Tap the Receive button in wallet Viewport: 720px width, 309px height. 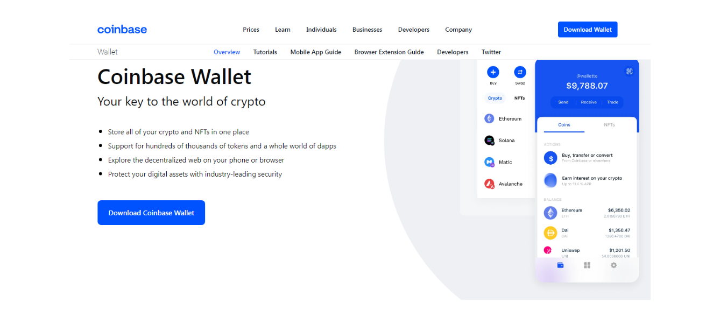[589, 102]
